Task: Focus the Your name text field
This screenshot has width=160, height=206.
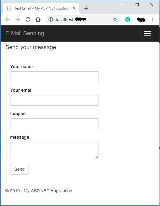Action: click(54, 77)
